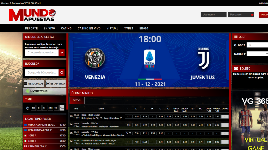Open stats icon for Heilongjiang Ice City match
This screenshot has width=268, height=150.
point(71,116)
